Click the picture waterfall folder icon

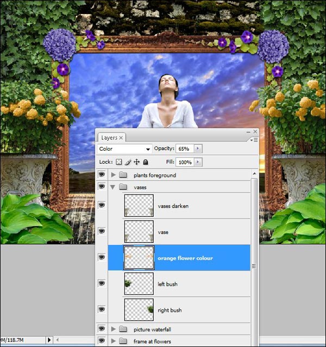tap(123, 329)
